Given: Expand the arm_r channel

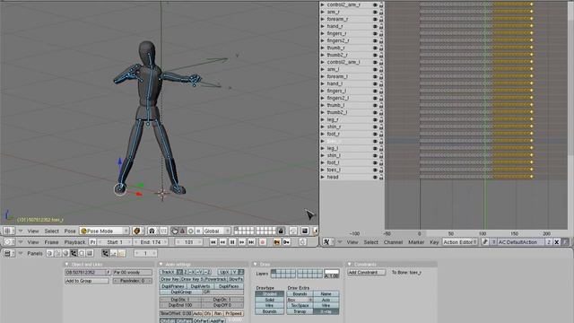Looking at the screenshot, I should point(323,12).
